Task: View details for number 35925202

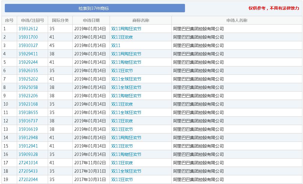Action: tap(28, 79)
